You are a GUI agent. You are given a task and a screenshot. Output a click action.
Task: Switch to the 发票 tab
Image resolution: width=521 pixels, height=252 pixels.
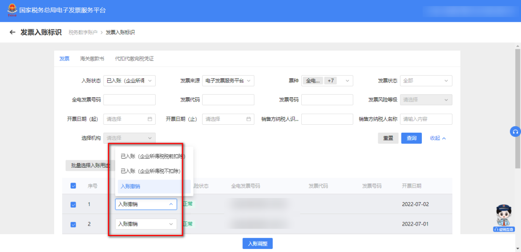[x=65, y=59]
